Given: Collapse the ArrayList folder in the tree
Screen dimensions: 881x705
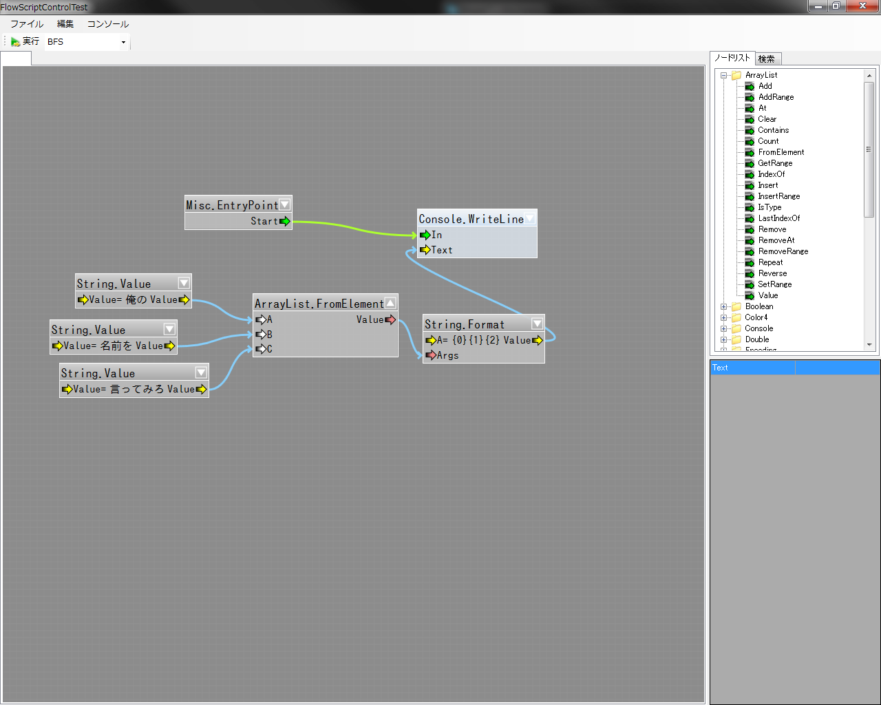Looking at the screenshot, I should click(723, 75).
